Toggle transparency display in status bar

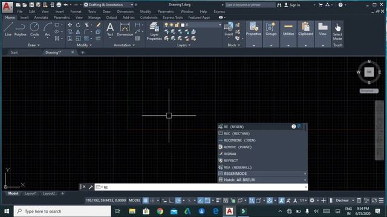(226, 201)
